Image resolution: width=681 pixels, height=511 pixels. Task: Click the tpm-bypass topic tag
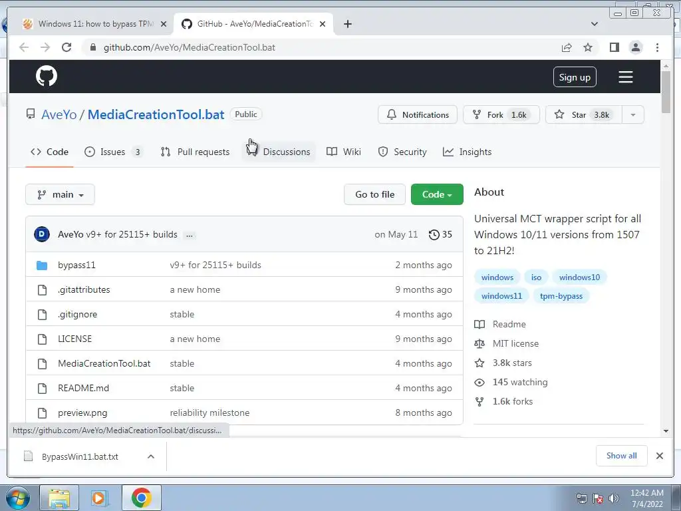pyautogui.click(x=561, y=296)
